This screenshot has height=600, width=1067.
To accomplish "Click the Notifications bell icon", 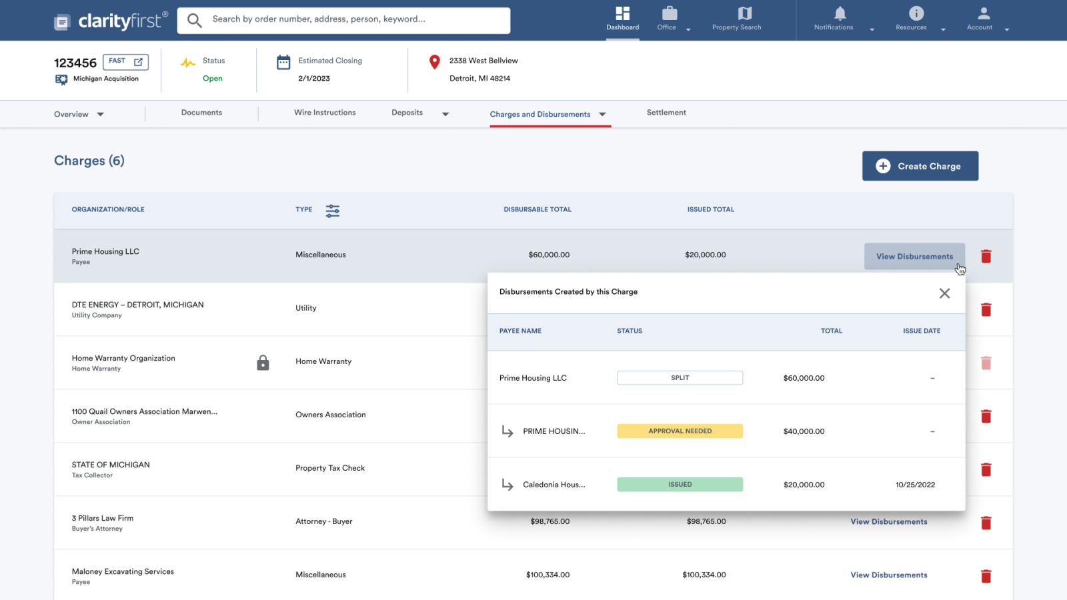I will pos(840,14).
